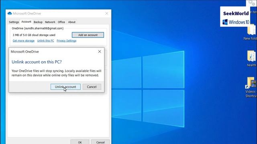Open the Get more storage link

pyautogui.click(x=24, y=41)
